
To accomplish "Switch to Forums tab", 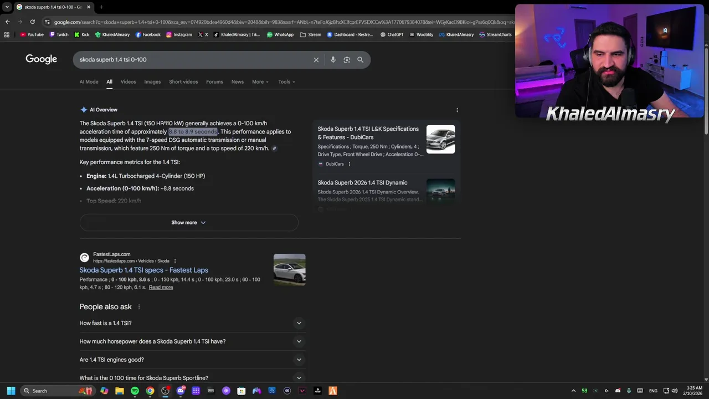I will [x=214, y=82].
